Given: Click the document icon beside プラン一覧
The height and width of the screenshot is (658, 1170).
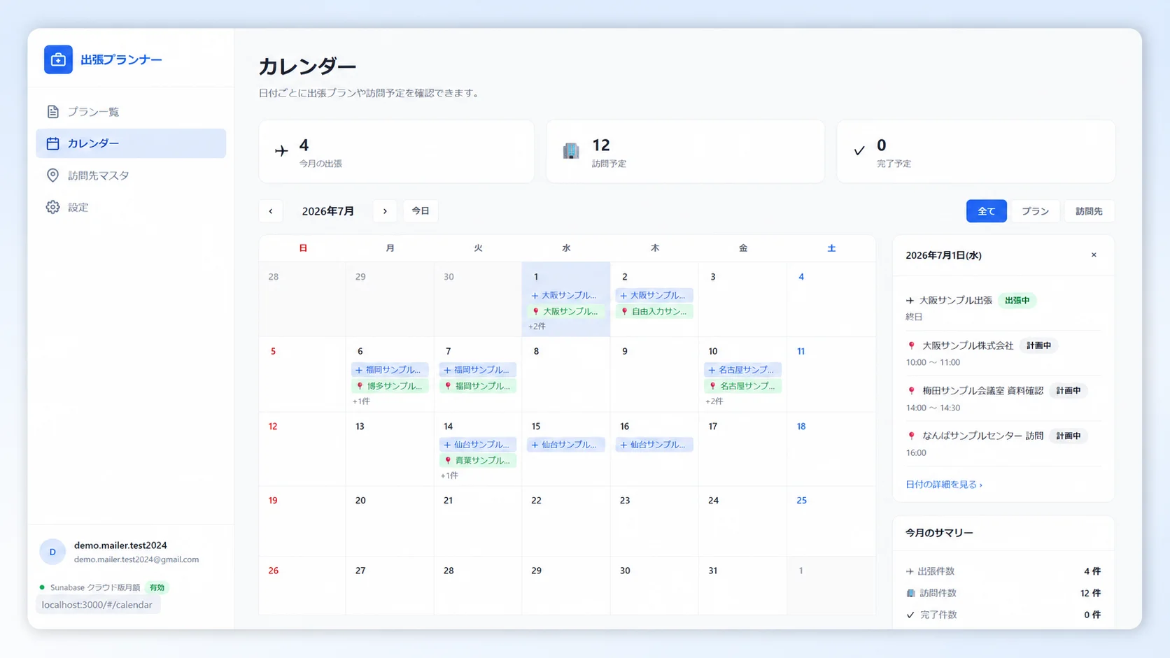Looking at the screenshot, I should click(53, 112).
